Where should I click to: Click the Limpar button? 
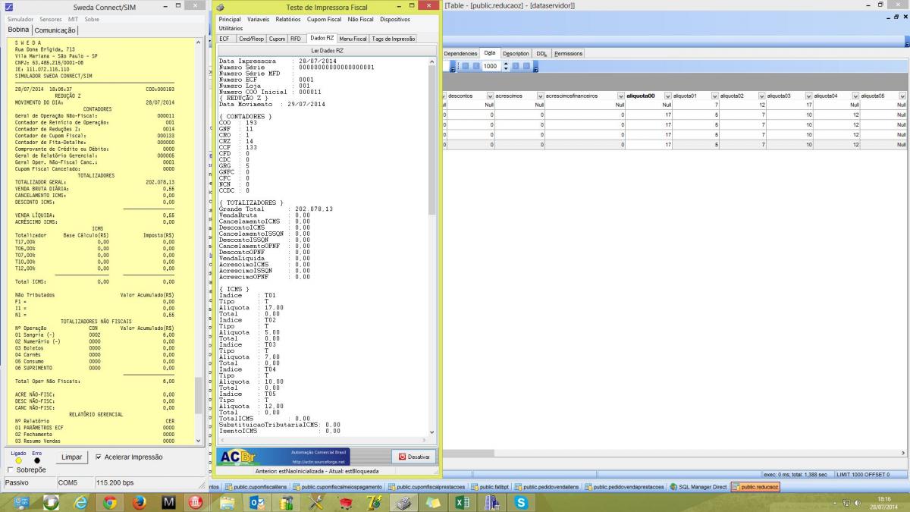71,457
